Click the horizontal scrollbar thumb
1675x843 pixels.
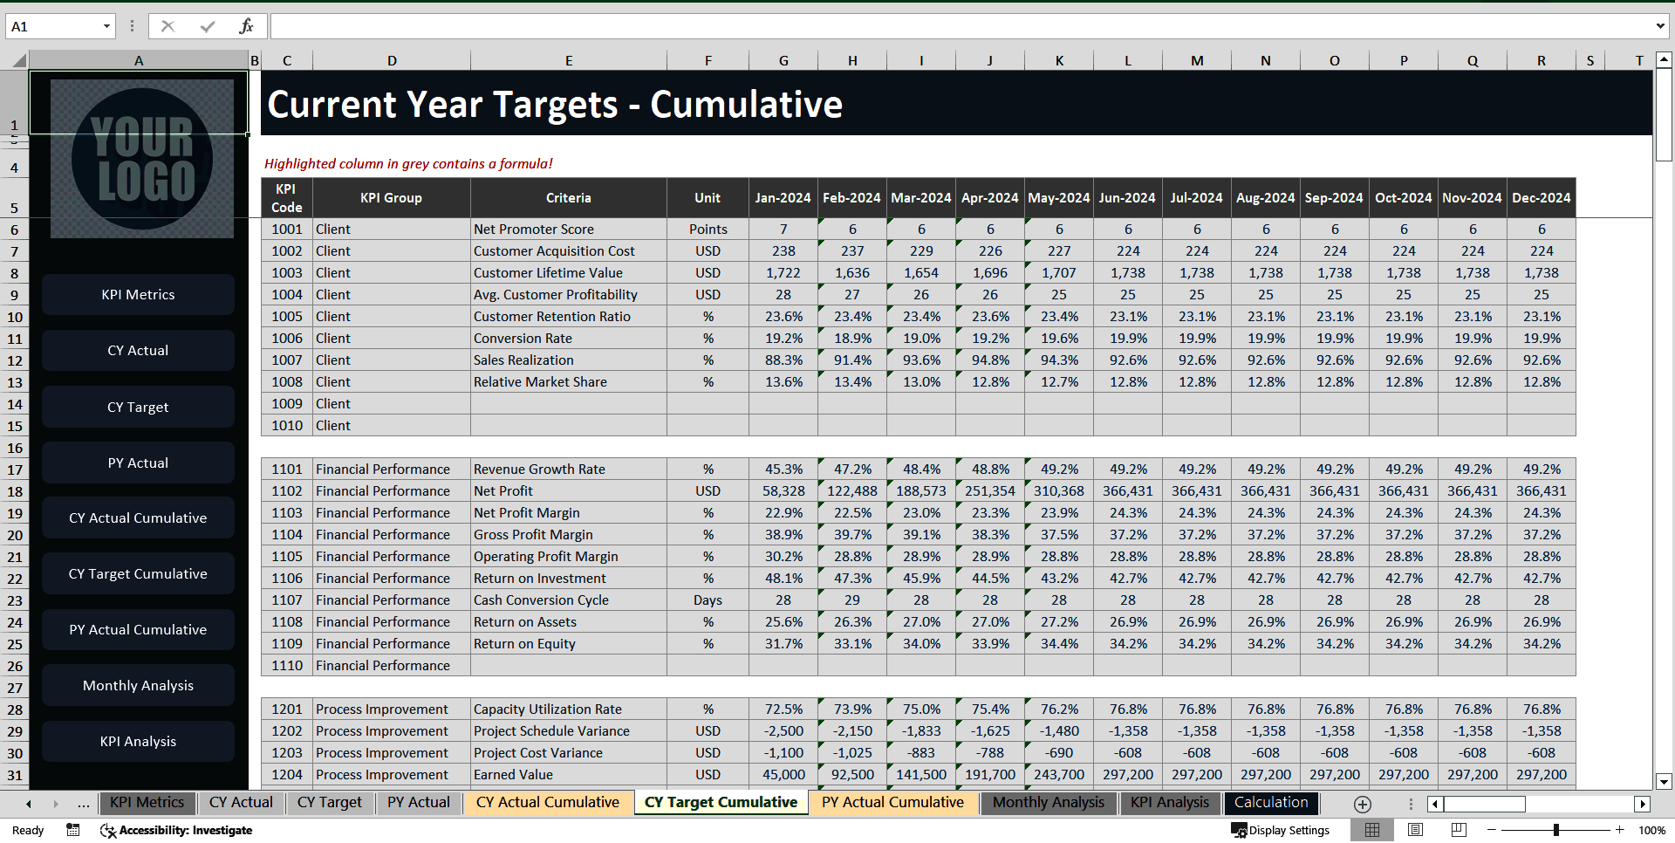1485,804
